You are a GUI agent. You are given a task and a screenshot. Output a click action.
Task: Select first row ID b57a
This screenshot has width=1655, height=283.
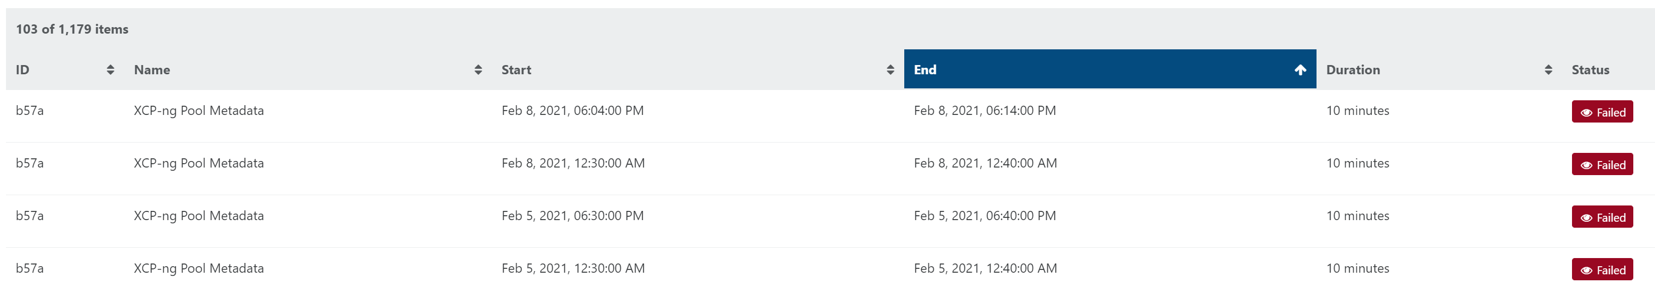click(29, 111)
